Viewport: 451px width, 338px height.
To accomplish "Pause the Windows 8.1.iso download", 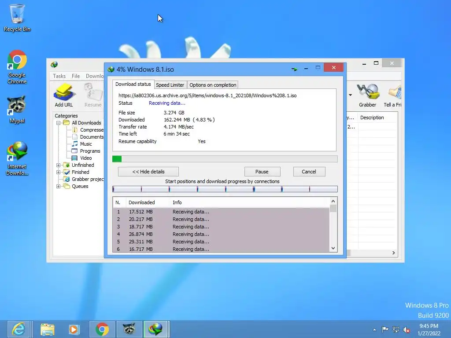I will [x=262, y=172].
